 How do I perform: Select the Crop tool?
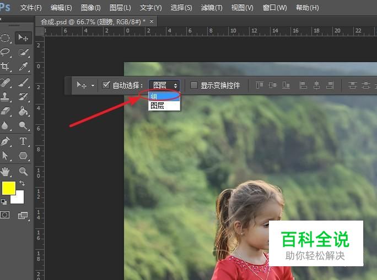tap(6, 66)
